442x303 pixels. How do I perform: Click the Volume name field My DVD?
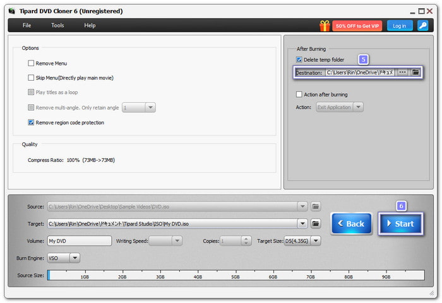79,241
